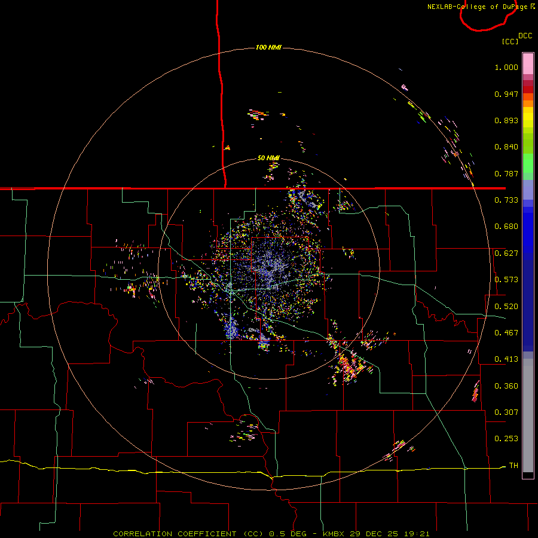Click the 0.413 color scale value
The image size is (538, 538).
(x=506, y=359)
